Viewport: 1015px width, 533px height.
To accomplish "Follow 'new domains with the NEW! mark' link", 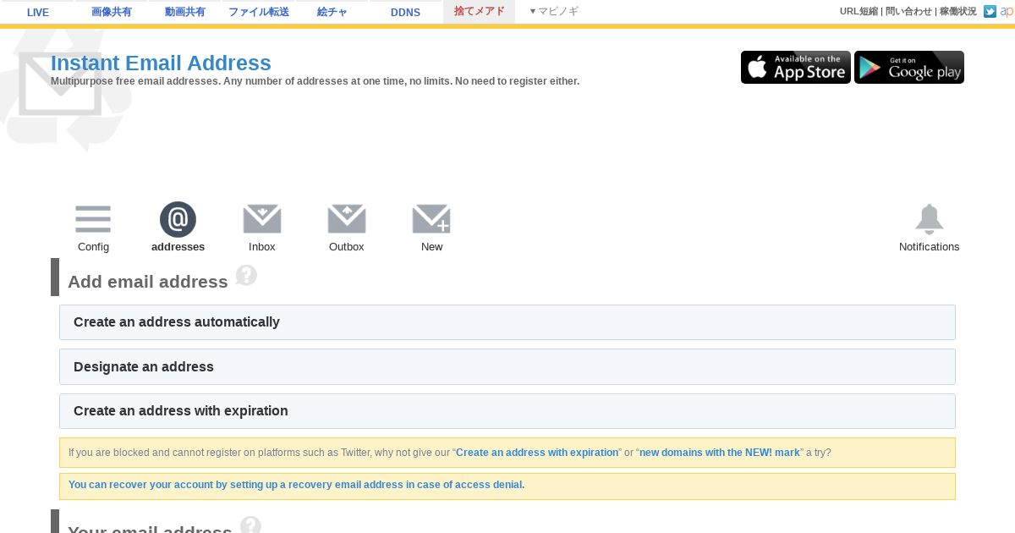I will (720, 453).
